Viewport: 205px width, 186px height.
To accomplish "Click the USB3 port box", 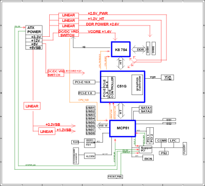I will tap(91, 115).
